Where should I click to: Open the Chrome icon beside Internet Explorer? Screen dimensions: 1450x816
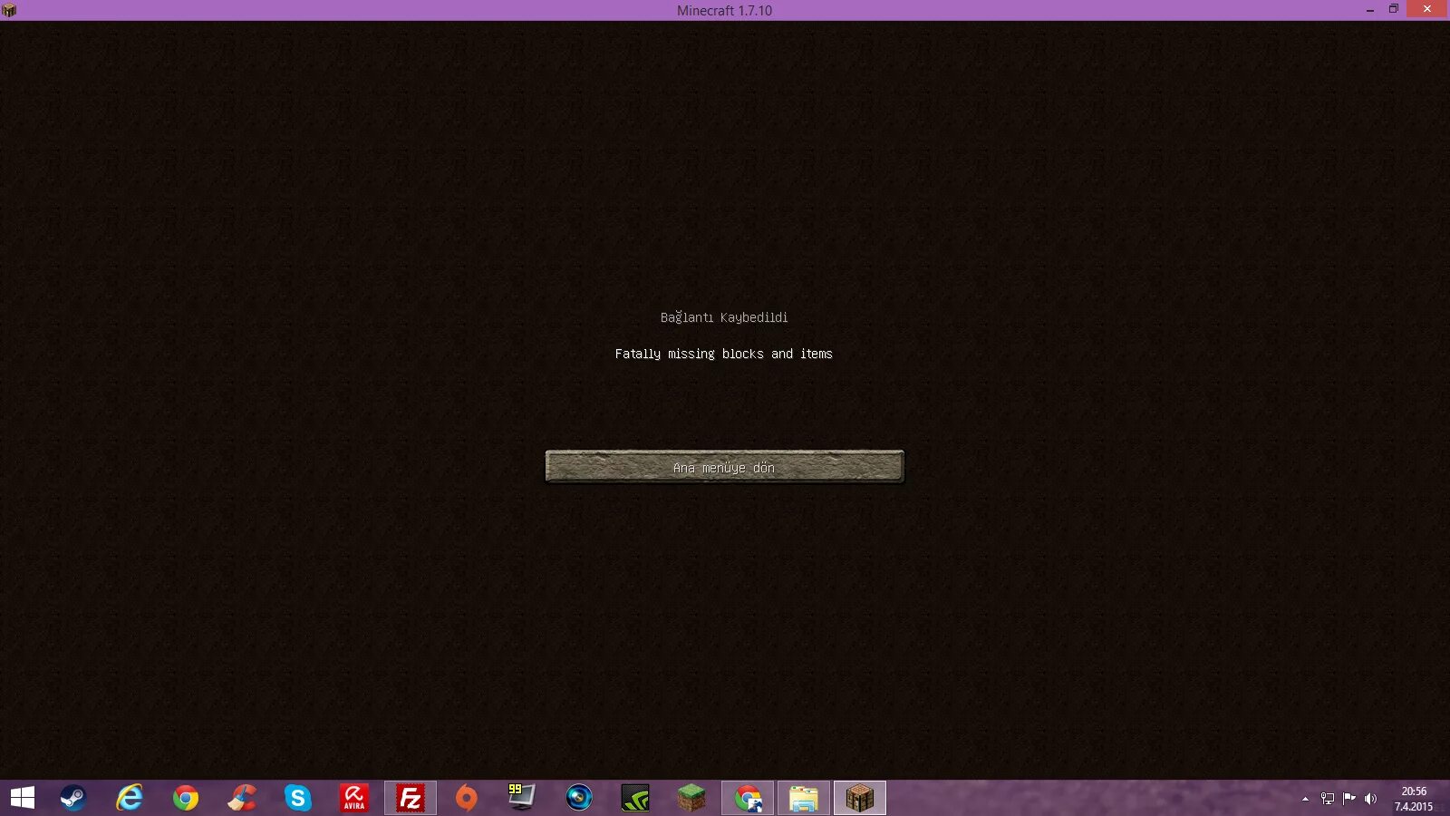pos(186,798)
